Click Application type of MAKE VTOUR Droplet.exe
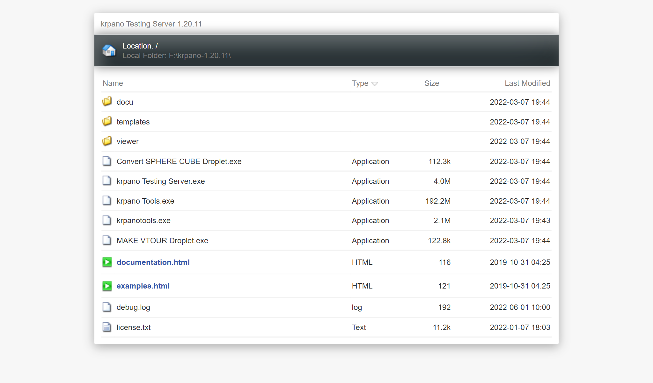653x383 pixels. (370, 241)
